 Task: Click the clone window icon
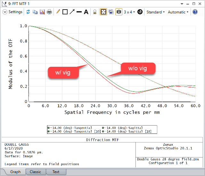tap(111, 12)
